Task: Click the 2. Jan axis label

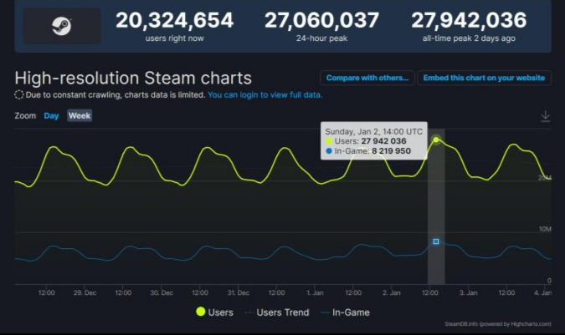Action: [392, 292]
